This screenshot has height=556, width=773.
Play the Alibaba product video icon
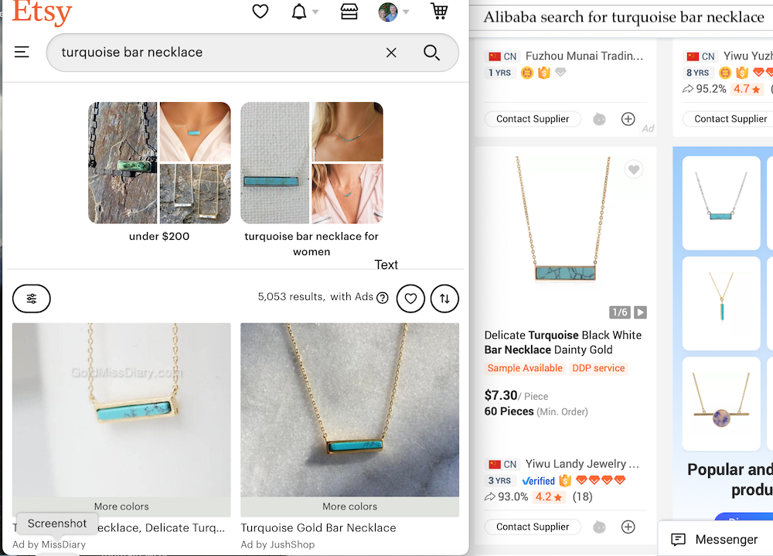[640, 312]
